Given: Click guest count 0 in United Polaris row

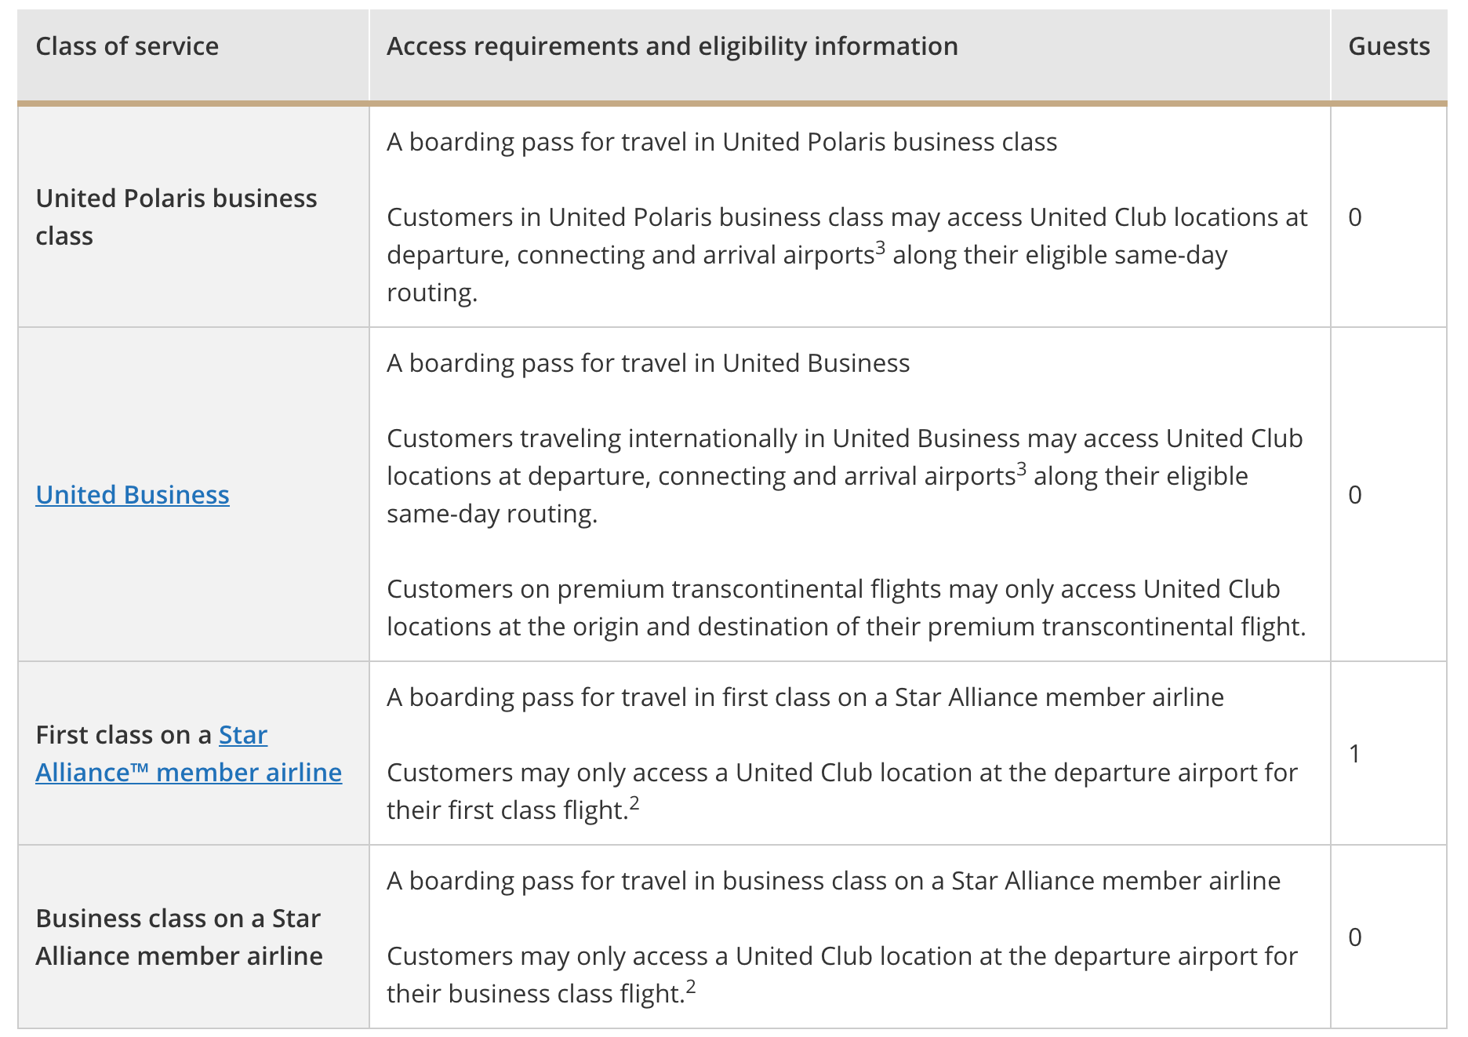Looking at the screenshot, I should point(1355,217).
